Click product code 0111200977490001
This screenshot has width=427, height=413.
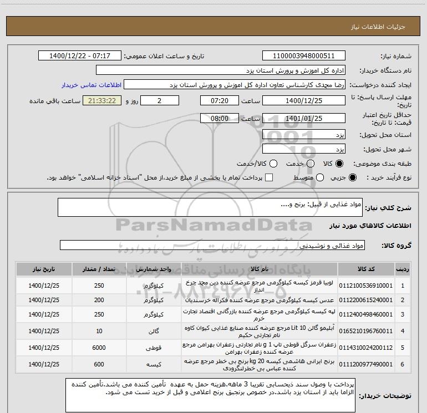click(366, 364)
